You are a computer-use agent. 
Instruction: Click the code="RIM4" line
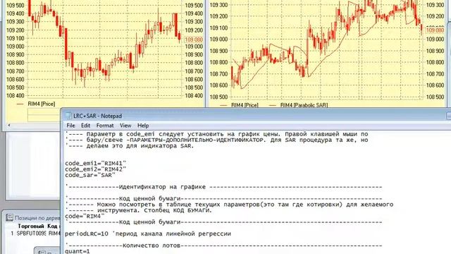(85, 217)
